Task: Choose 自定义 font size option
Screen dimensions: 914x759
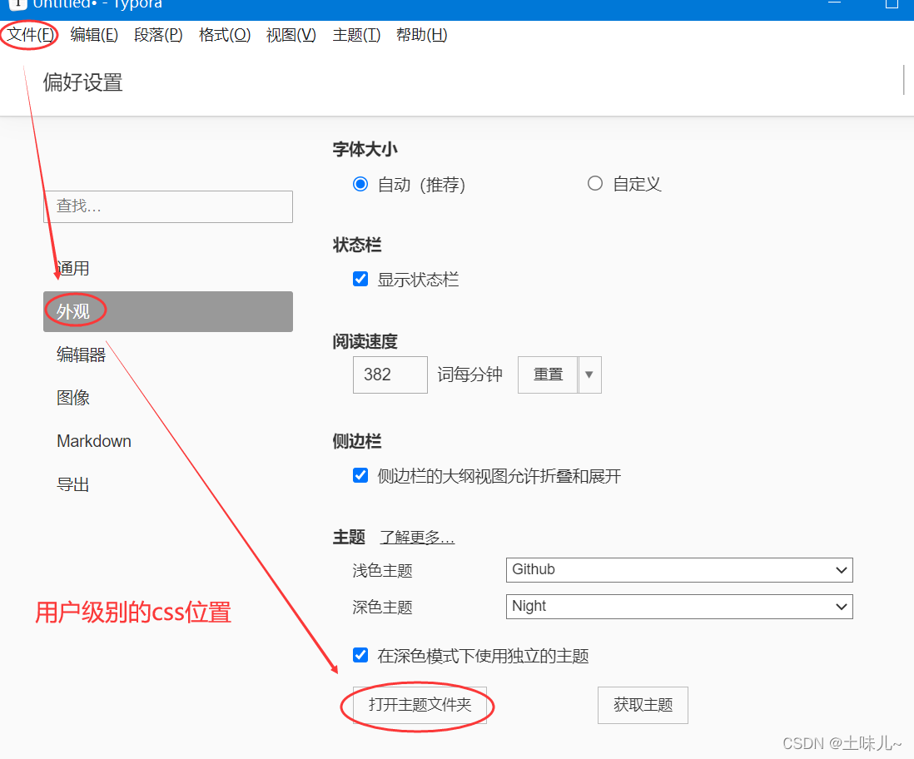Action: pyautogui.click(x=594, y=184)
